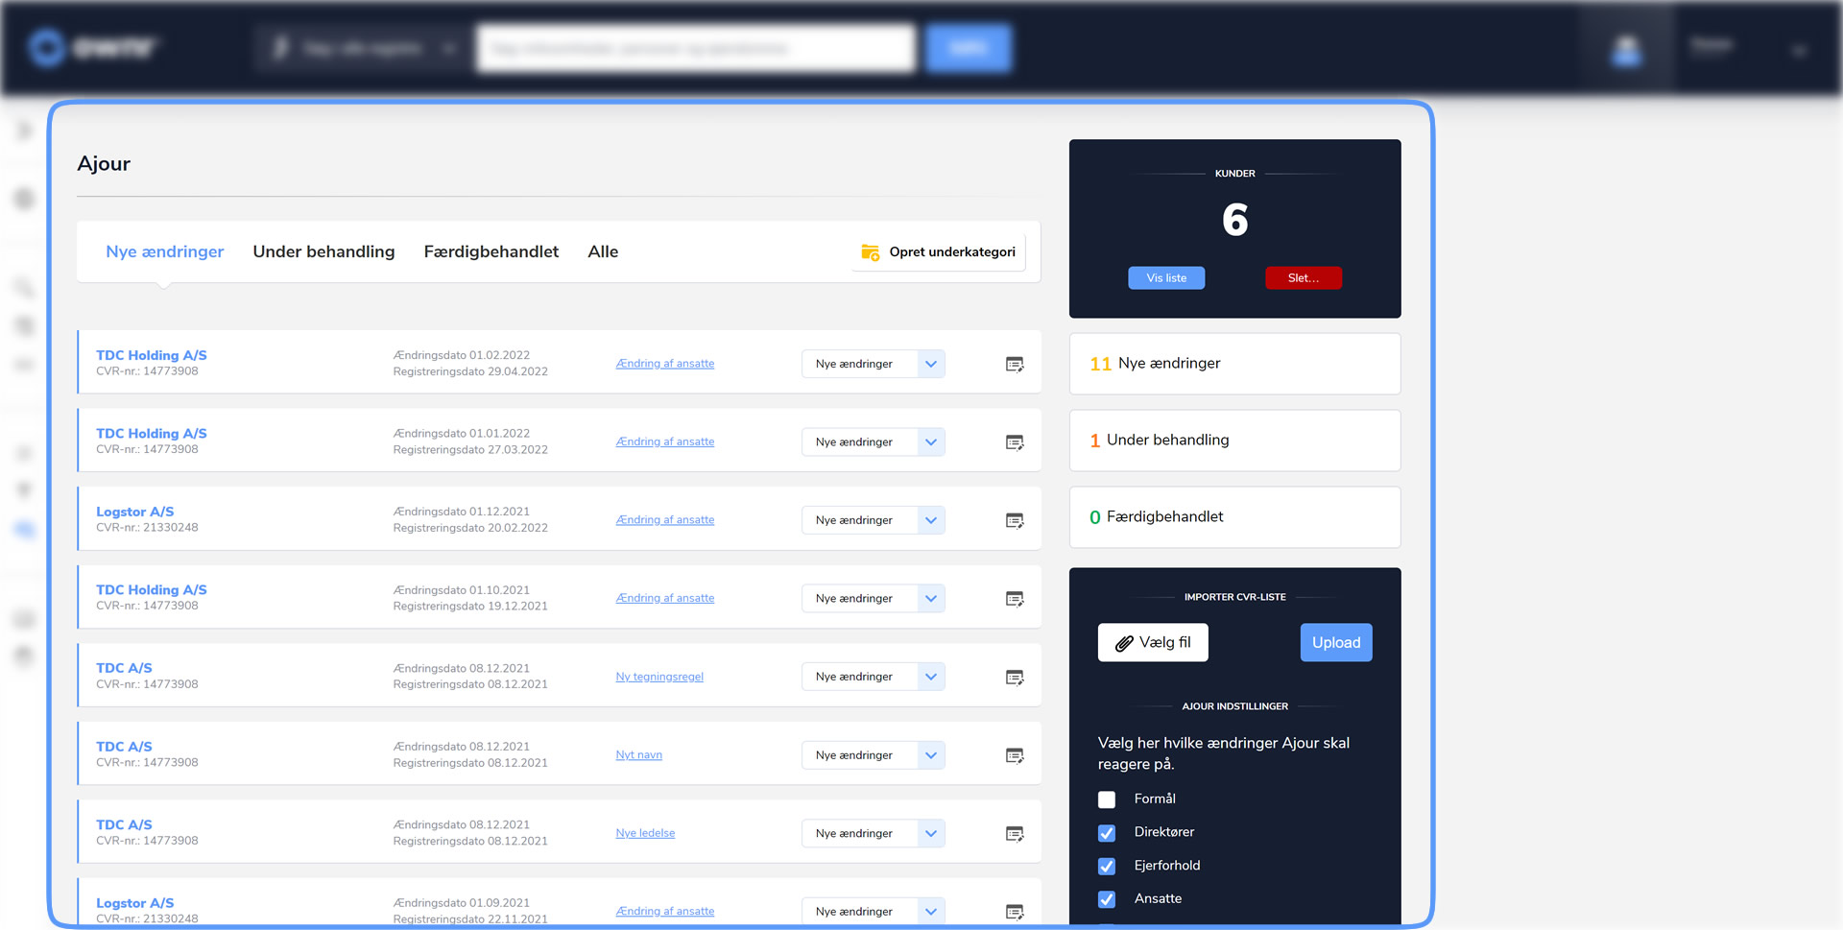
Task: Open status dropdown for TDC Holding 01.02.2022 row
Action: point(873,364)
